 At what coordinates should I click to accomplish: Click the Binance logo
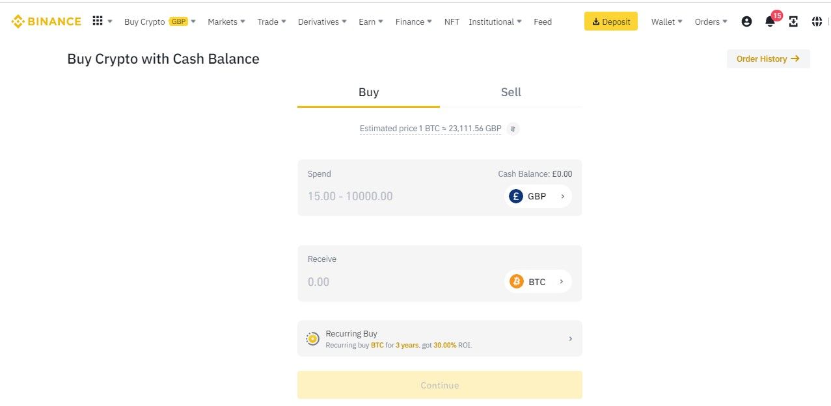(46, 21)
